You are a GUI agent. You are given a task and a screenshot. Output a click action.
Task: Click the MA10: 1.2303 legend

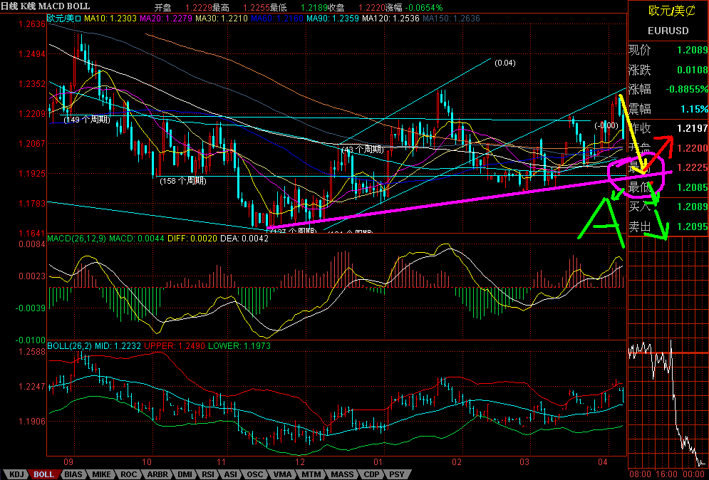click(111, 19)
